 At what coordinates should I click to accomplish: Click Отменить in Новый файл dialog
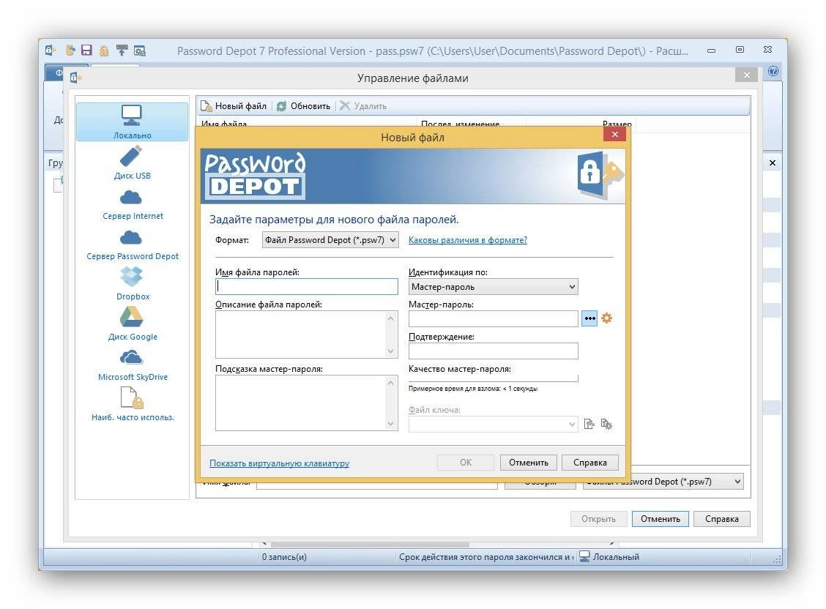pyautogui.click(x=529, y=463)
